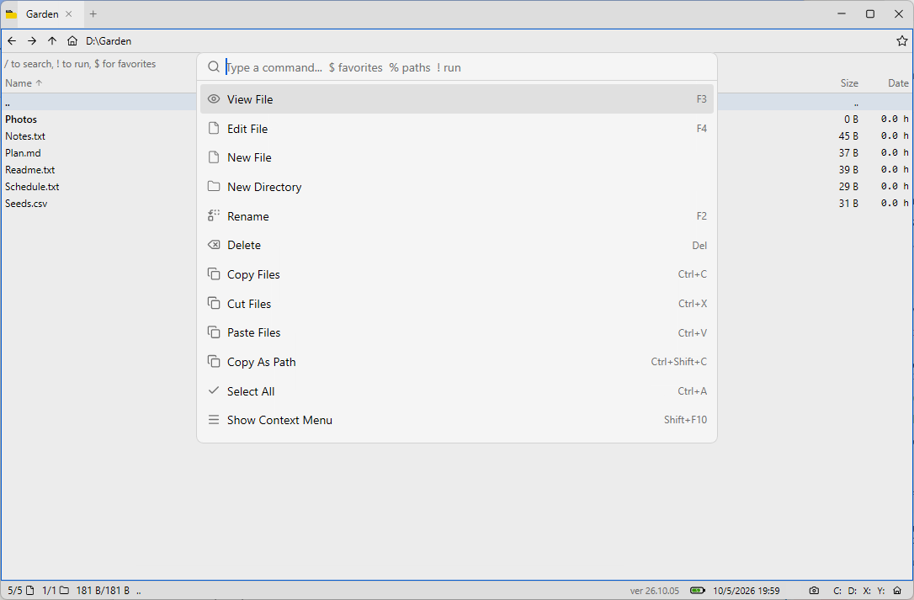Click the D:\Garden path in address bar
This screenshot has width=914, height=600.
(109, 41)
